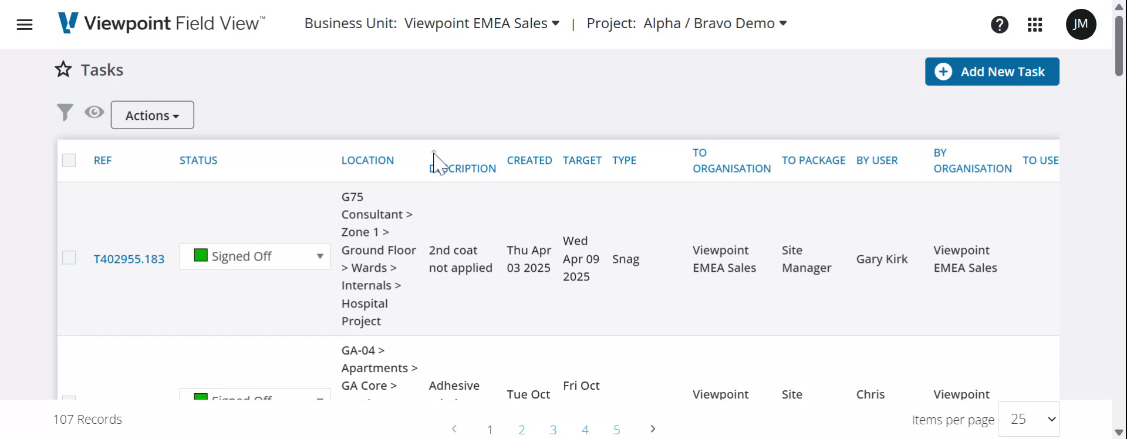The width and height of the screenshot is (1127, 439).
Task: Mark Tasks page as favourite star
Action: (x=63, y=69)
